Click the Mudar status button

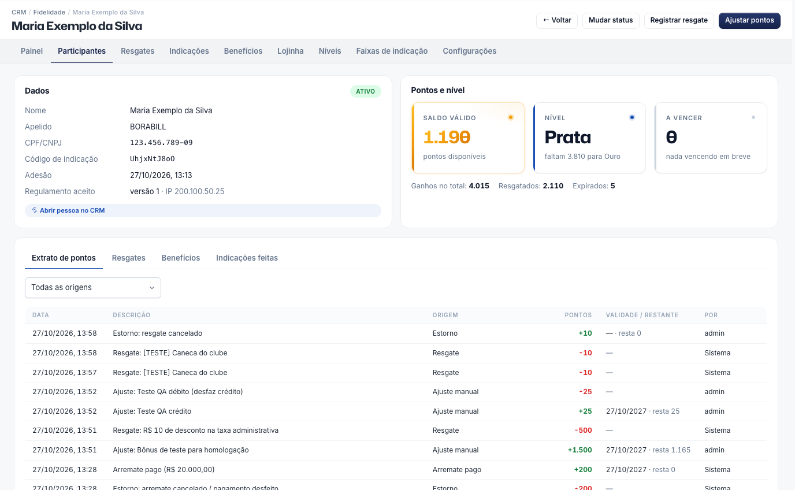coord(611,20)
